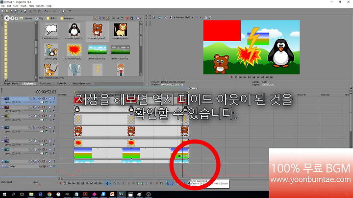Image resolution: width=353 pixels, height=198 pixels.
Task: Click the Insert Marker icon
Action: pyautogui.click(x=157, y=183)
